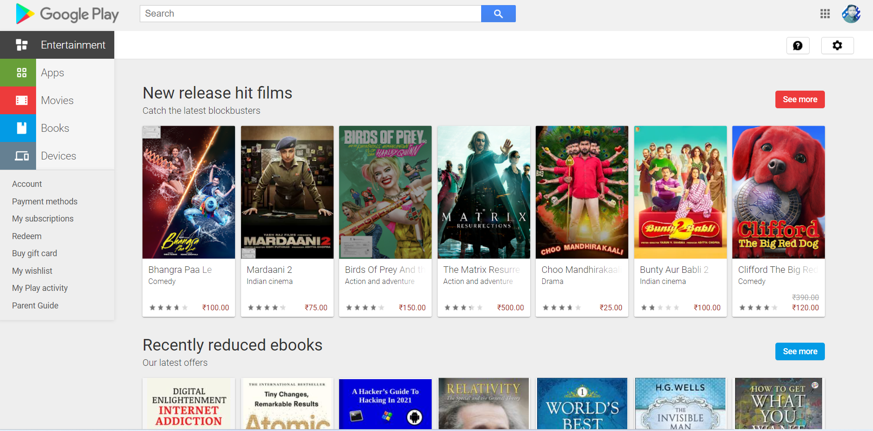The image size is (873, 431).
Task: Click See more for reduced ebooks
Action: 800,351
